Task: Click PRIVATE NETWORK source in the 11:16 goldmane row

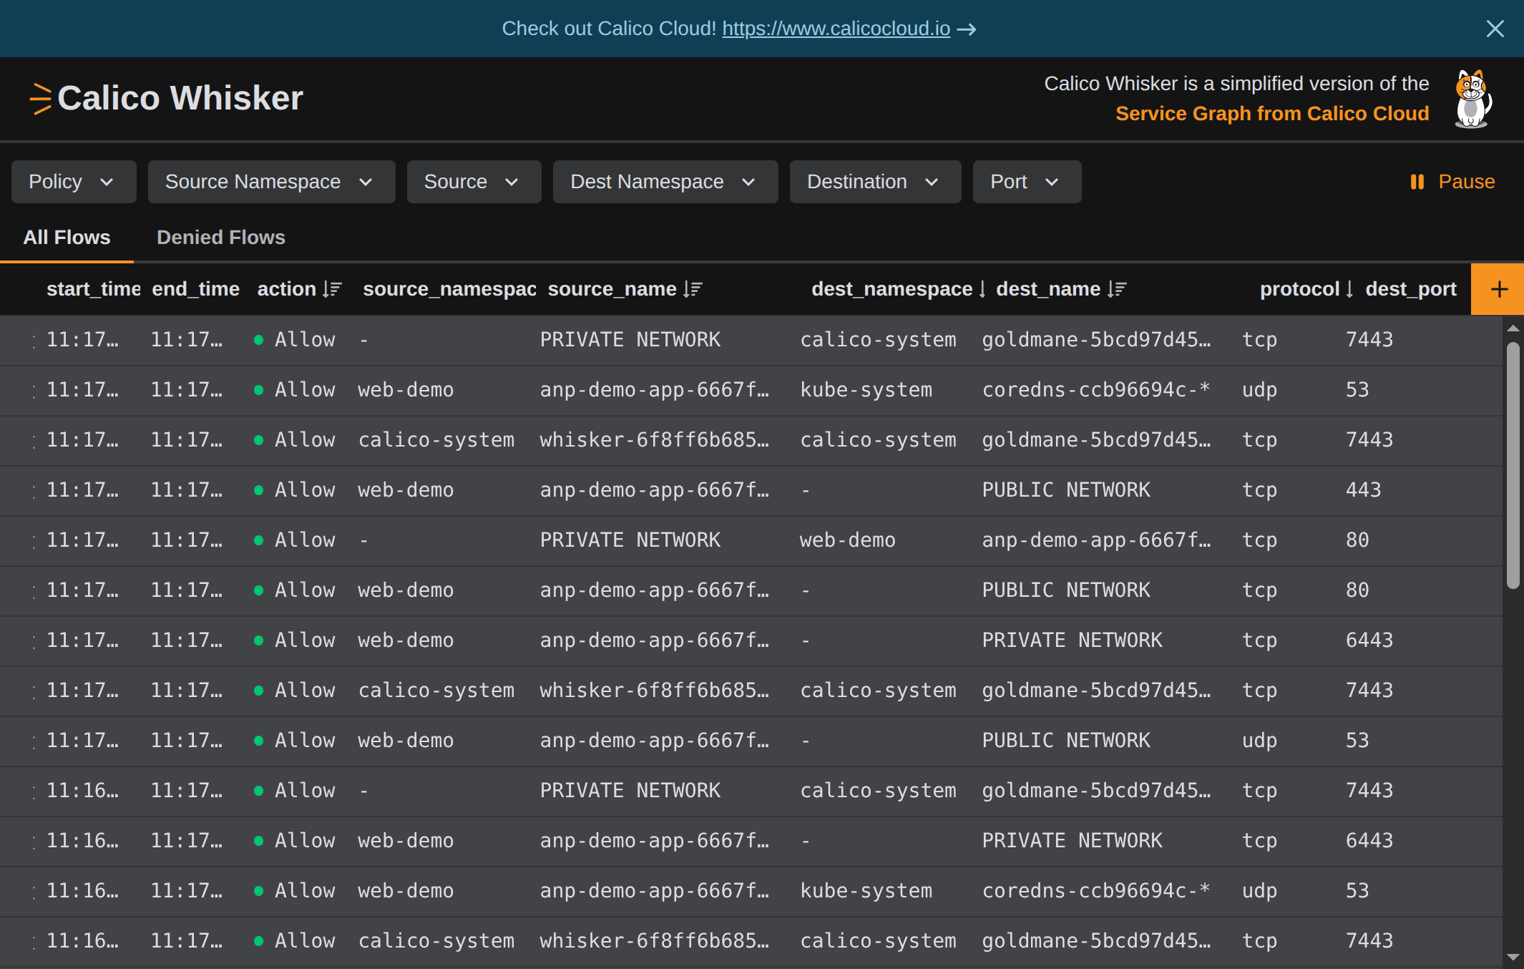Action: (x=630, y=791)
